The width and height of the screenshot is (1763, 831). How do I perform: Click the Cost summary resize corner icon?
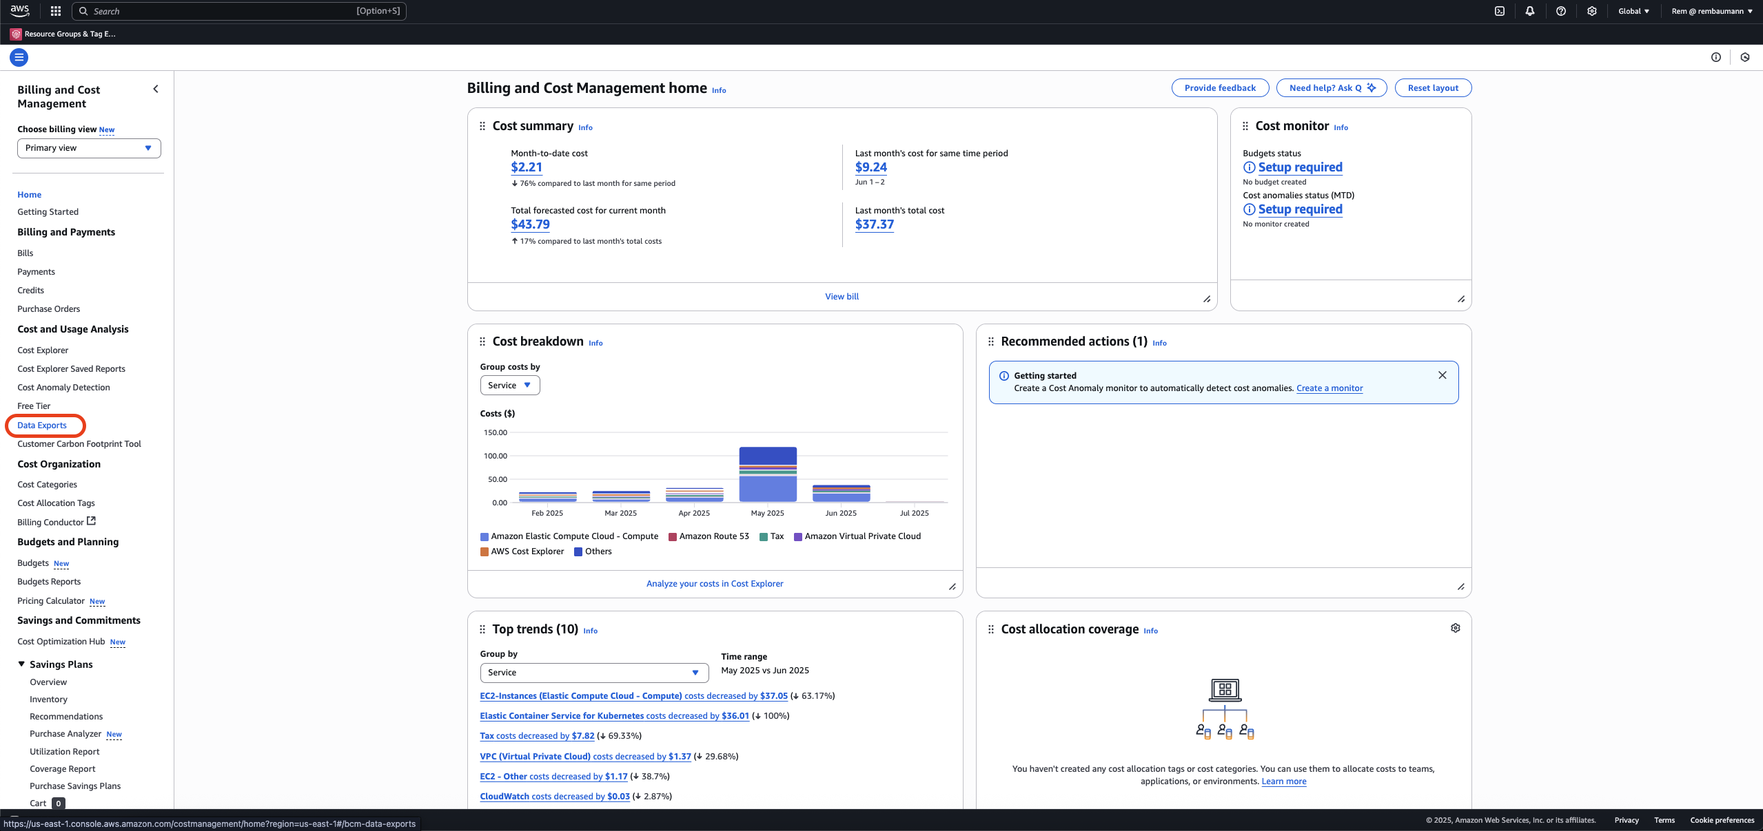[x=1207, y=299]
